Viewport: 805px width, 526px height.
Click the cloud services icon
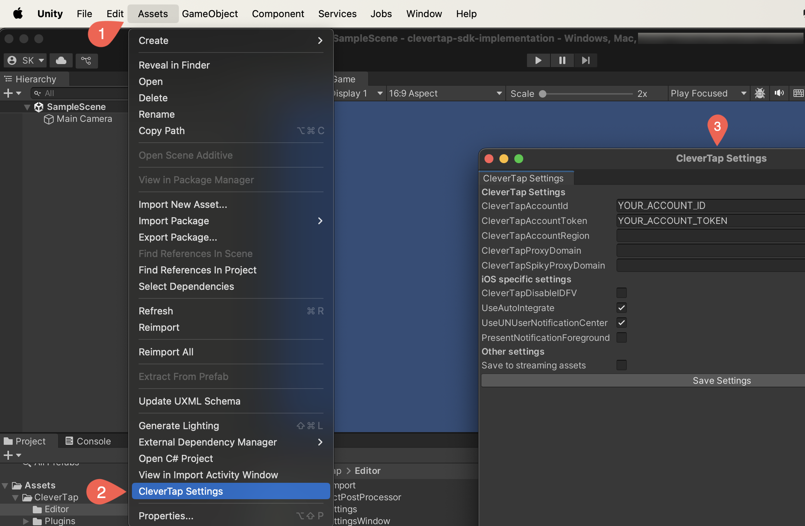pos(61,60)
